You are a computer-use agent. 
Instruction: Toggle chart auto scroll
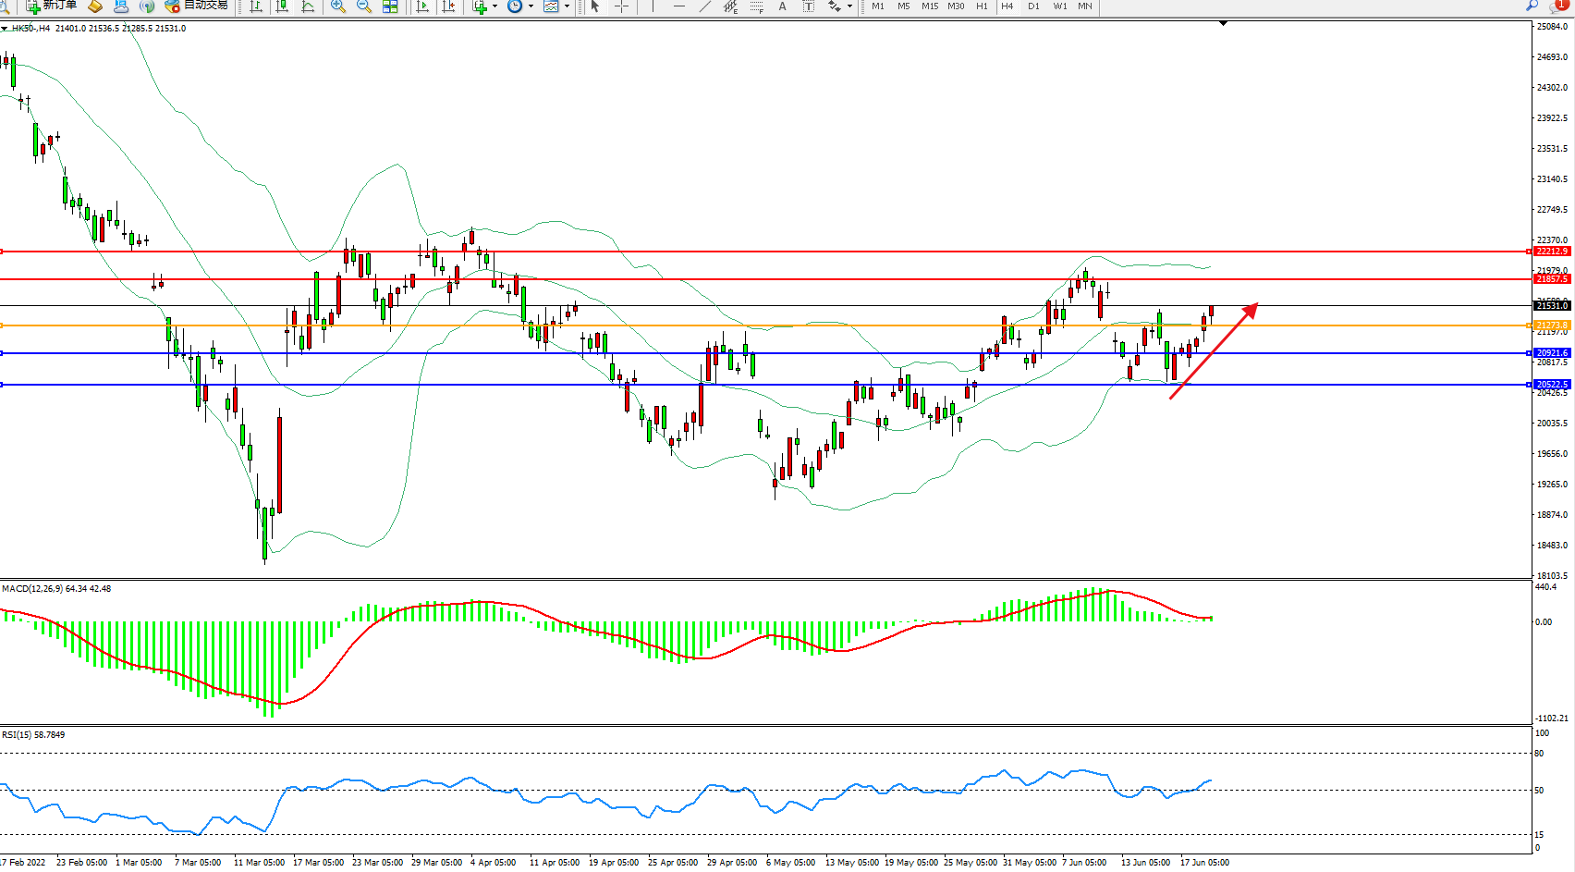[x=422, y=6]
